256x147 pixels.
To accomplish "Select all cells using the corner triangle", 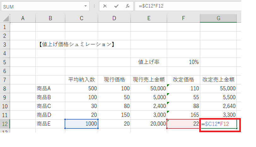I will [6, 19].
